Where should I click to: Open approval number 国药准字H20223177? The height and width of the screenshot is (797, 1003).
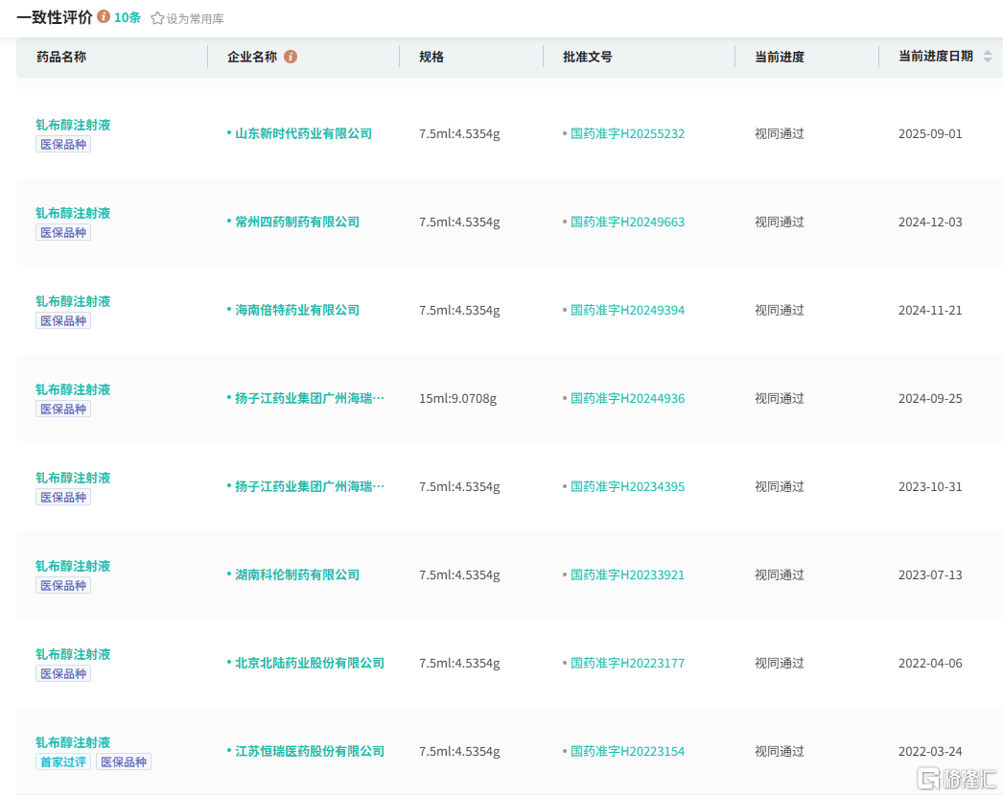[627, 664]
